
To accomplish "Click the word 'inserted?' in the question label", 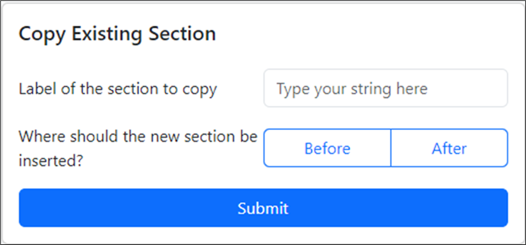I will 51,160.
